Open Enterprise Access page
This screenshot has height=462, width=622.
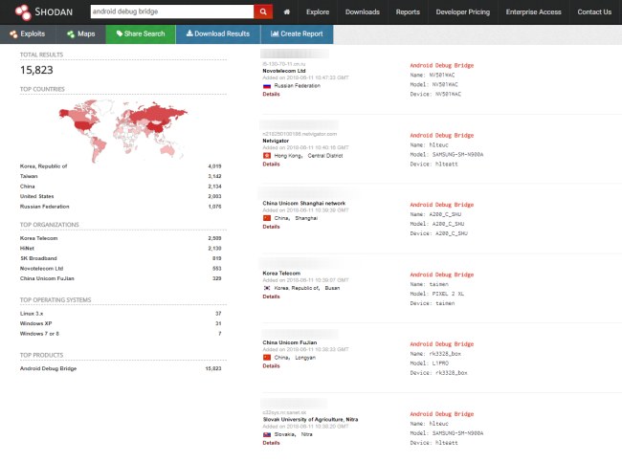tap(534, 11)
